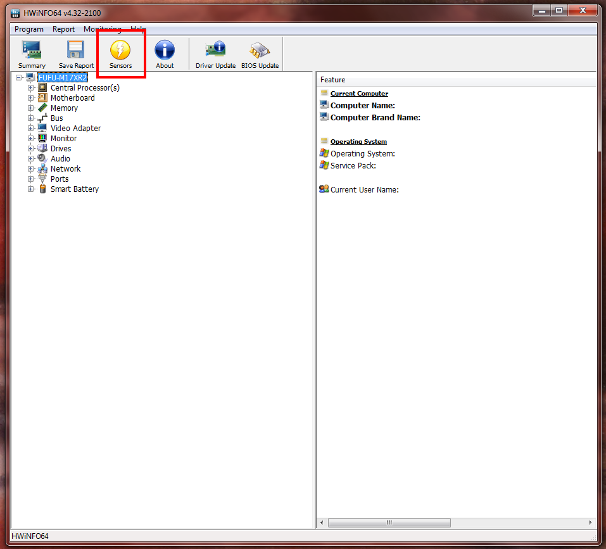
Task: Click the Memory module icon
Action: coord(42,108)
